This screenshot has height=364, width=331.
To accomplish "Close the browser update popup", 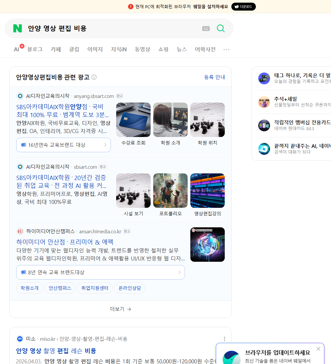I will point(318,349).
